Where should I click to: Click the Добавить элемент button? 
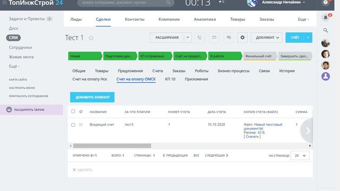92,97
